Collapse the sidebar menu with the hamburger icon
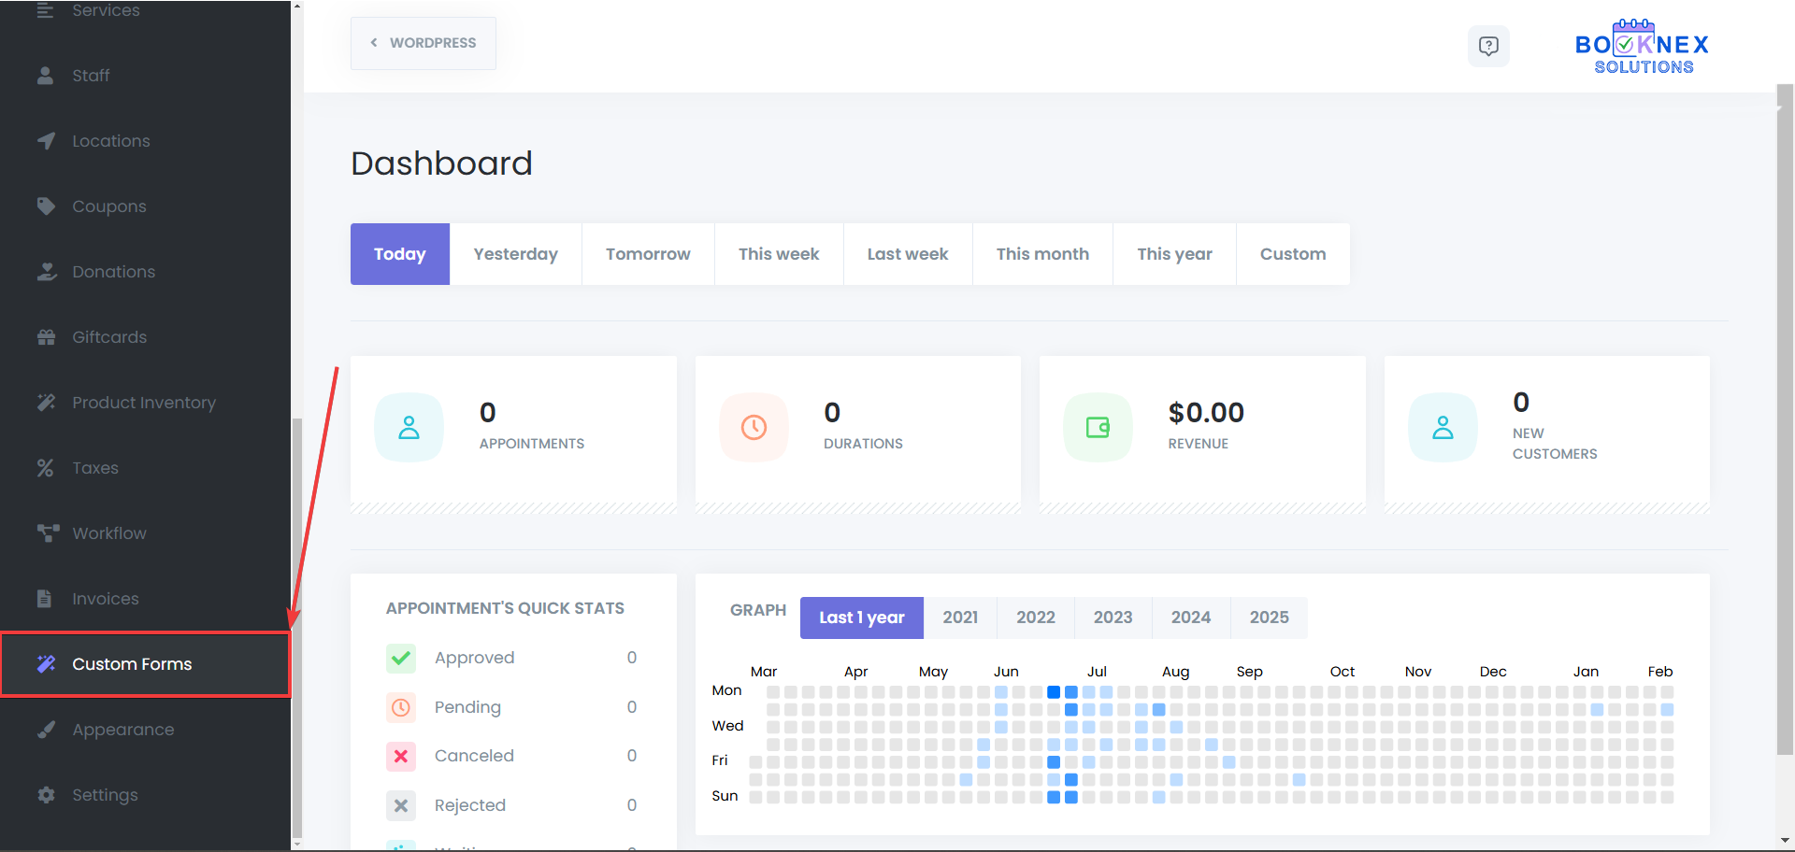1795x852 pixels. click(x=46, y=10)
